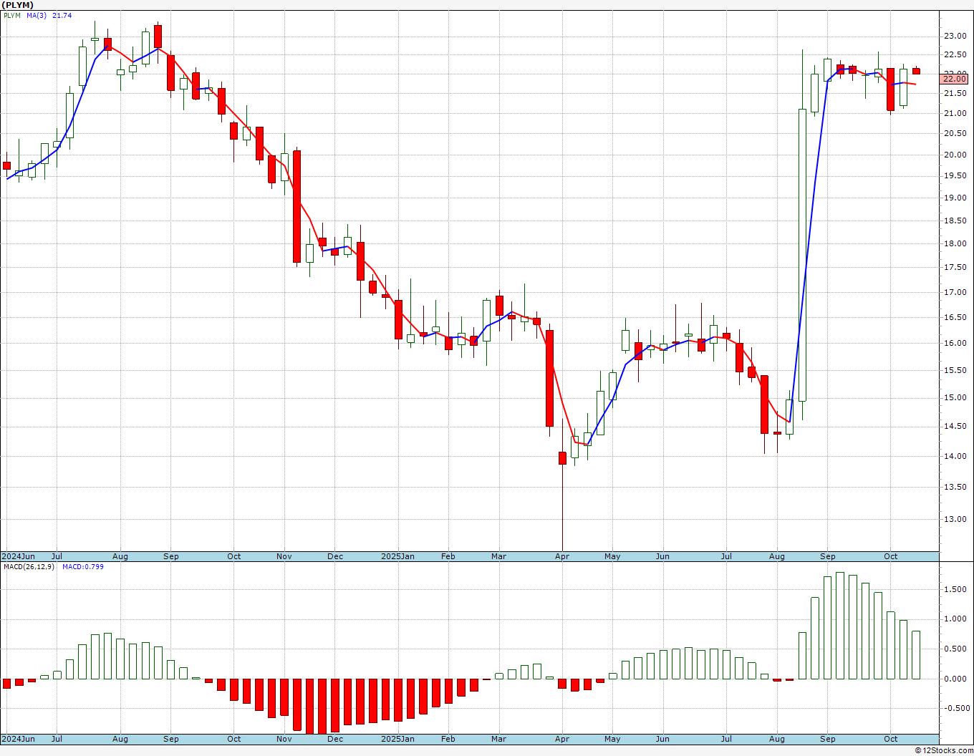The height and width of the screenshot is (756, 974).
Task: Click the 1.000 MACD axis label
Action: coord(956,619)
